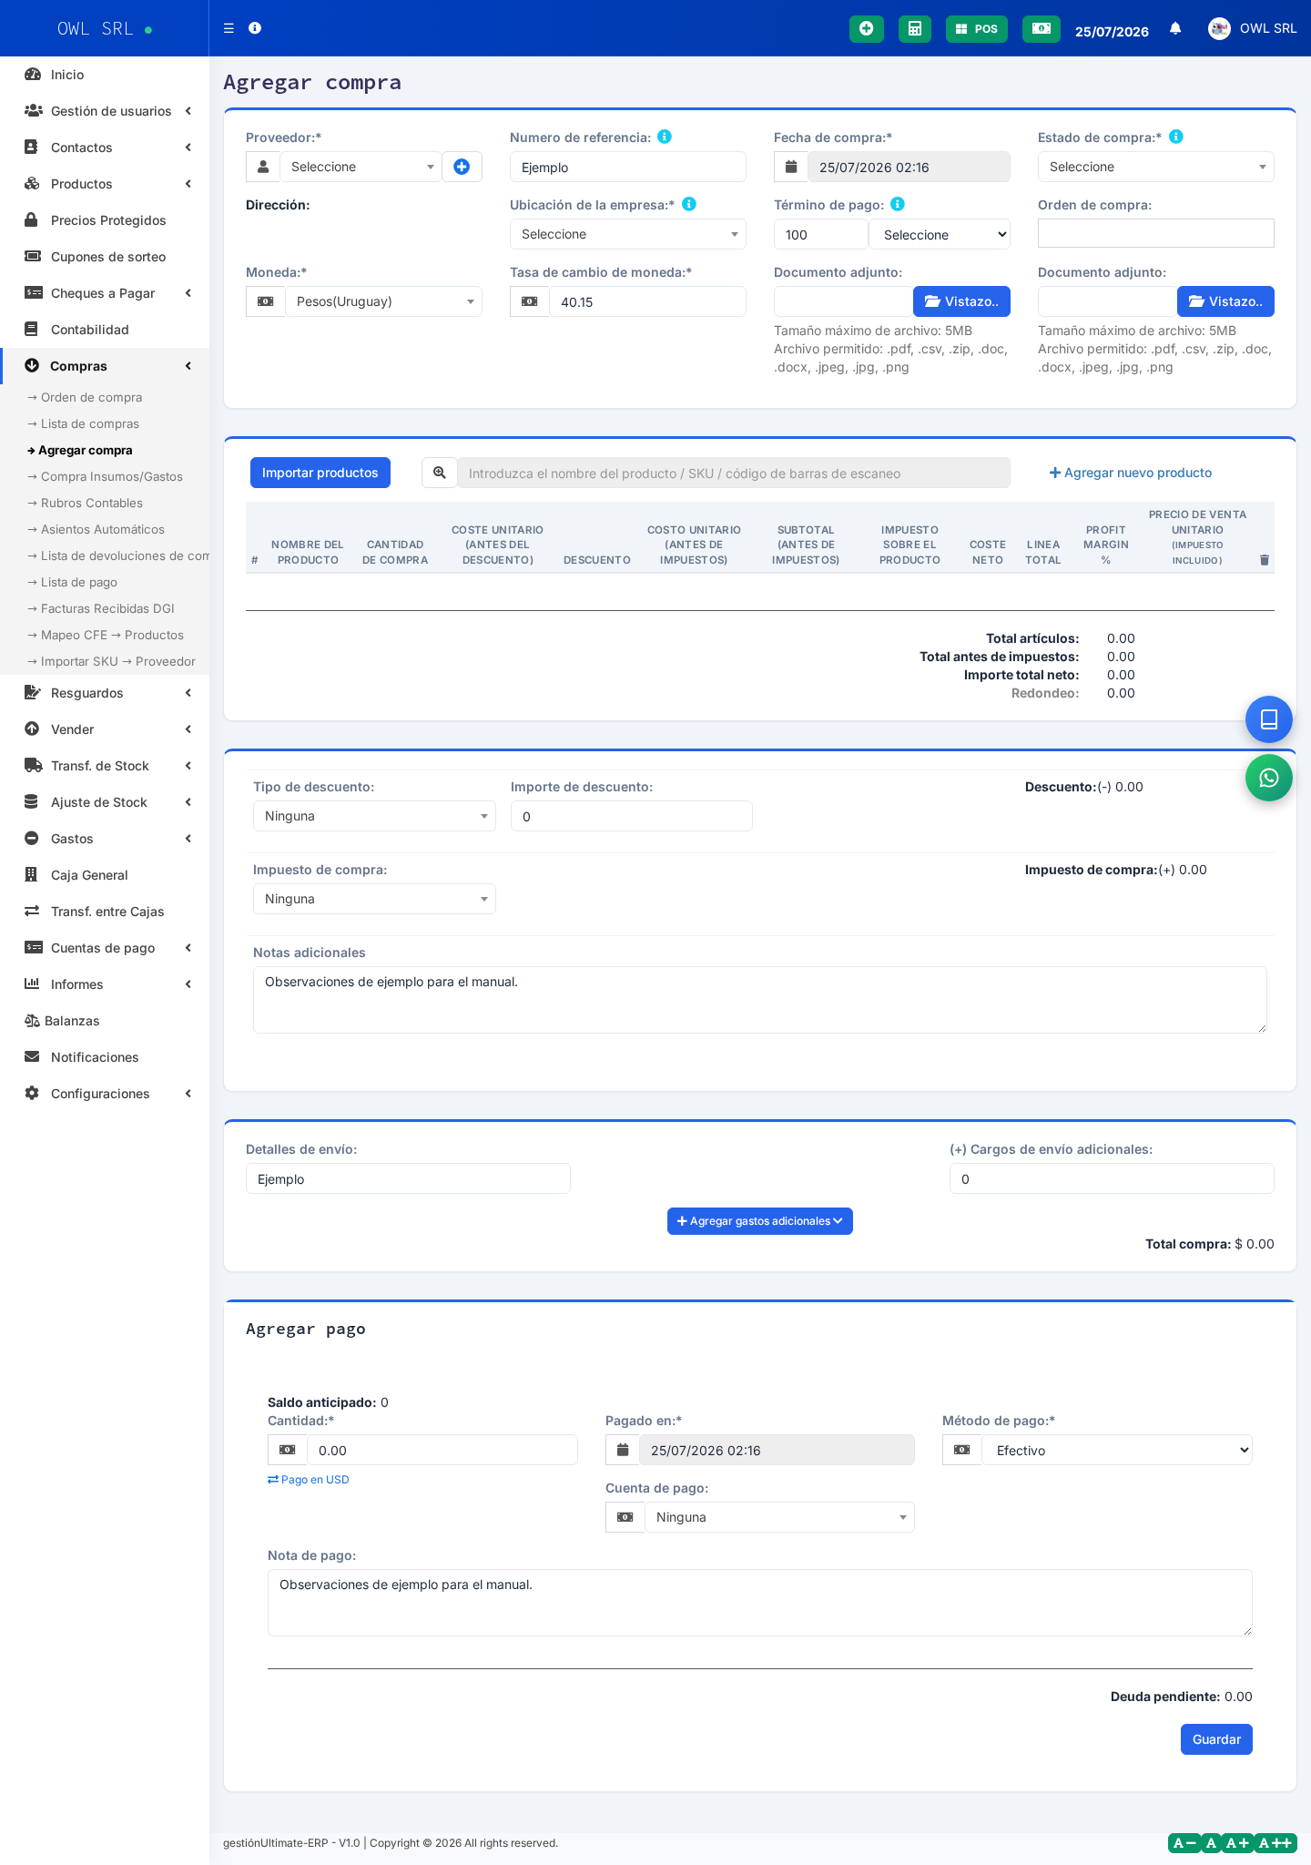Click info icon beside Numero de referencia
Screen dimensions: 1311x1865
(665, 137)
